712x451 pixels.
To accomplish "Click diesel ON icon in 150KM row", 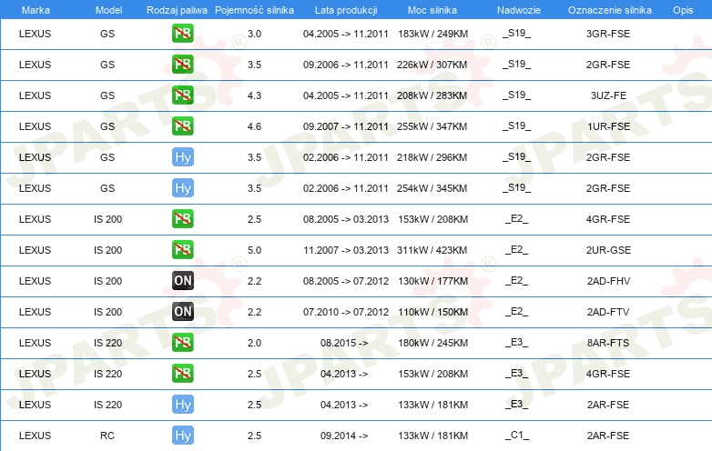I will (182, 312).
